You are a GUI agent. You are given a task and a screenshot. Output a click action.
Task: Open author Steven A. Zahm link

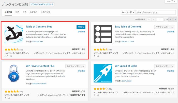128,42
